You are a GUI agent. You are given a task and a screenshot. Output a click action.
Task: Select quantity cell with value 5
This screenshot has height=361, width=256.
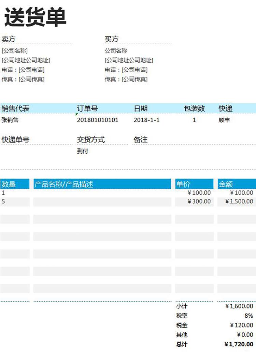(15, 201)
